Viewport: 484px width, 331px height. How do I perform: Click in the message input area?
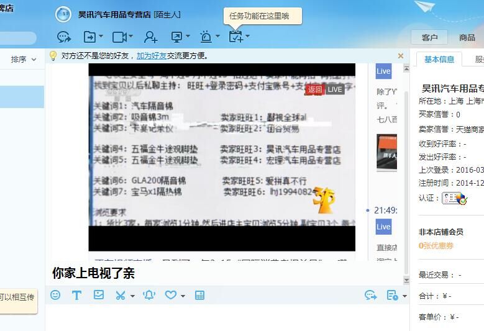[227, 318]
